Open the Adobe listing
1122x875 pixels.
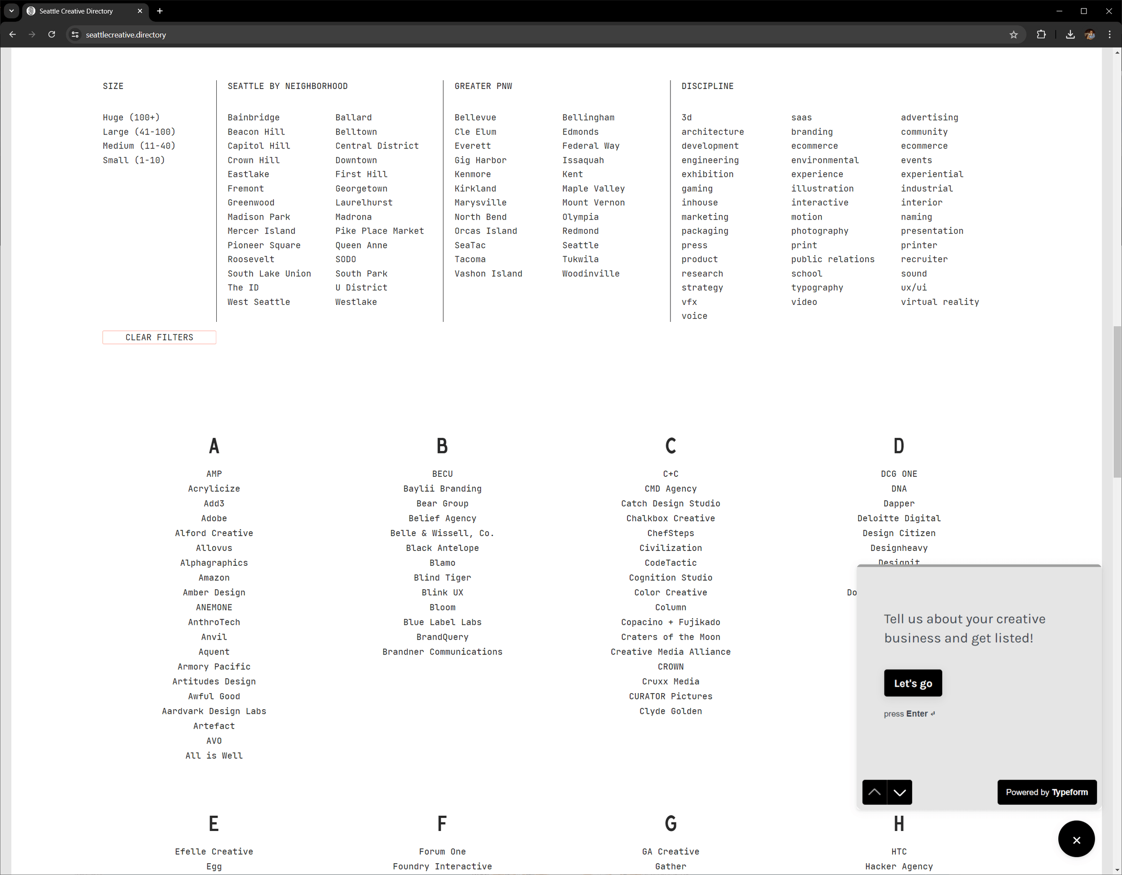point(214,519)
